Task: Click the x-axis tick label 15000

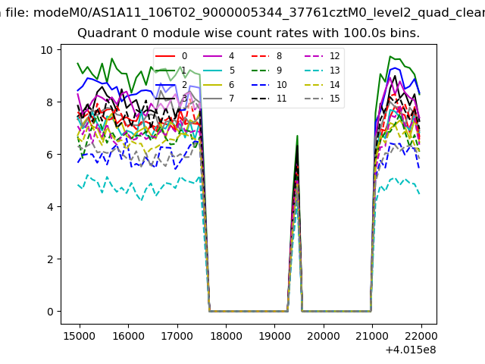Action: 80,336
